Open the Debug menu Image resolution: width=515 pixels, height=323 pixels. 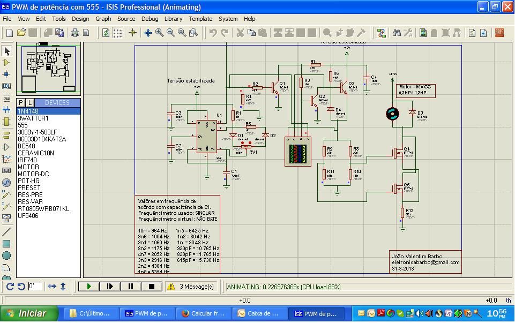tap(150, 19)
